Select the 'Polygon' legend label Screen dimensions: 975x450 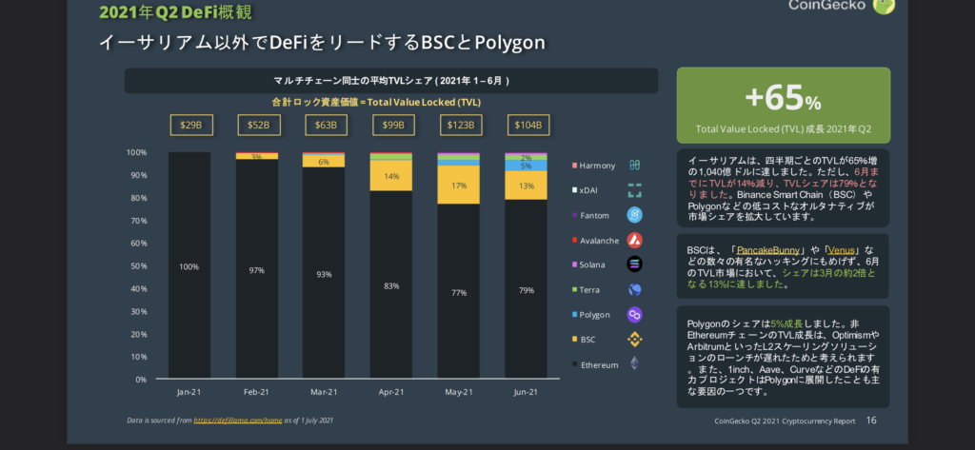(x=594, y=315)
